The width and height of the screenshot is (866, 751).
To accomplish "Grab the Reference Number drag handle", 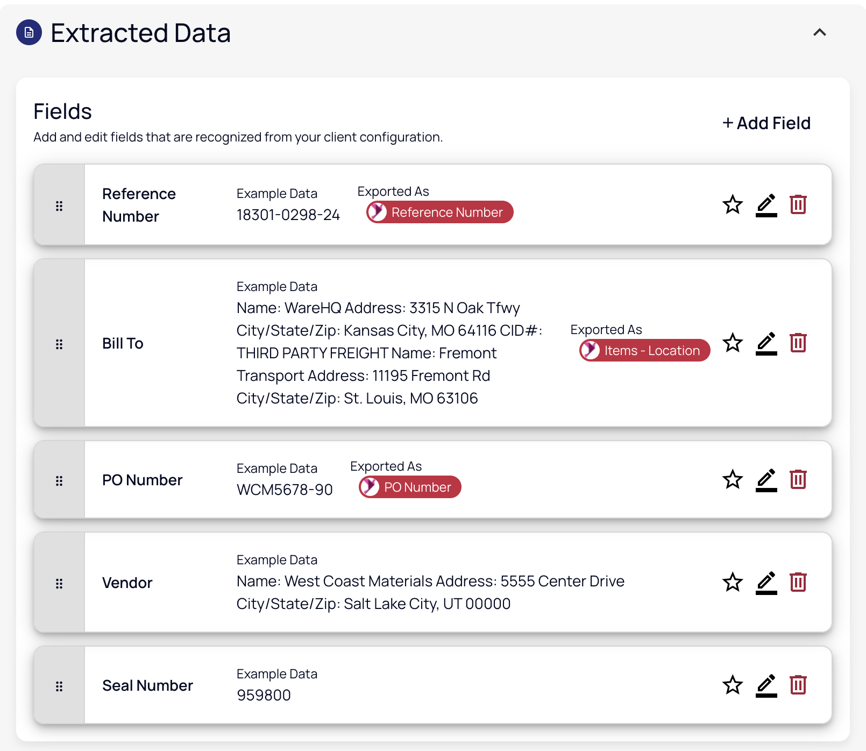I will (x=59, y=206).
